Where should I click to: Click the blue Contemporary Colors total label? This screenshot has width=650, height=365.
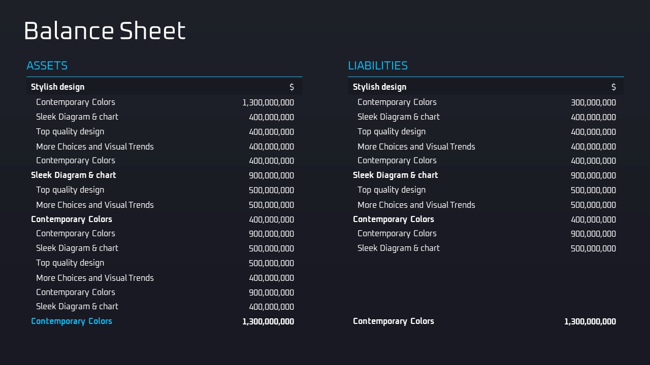[x=72, y=321]
